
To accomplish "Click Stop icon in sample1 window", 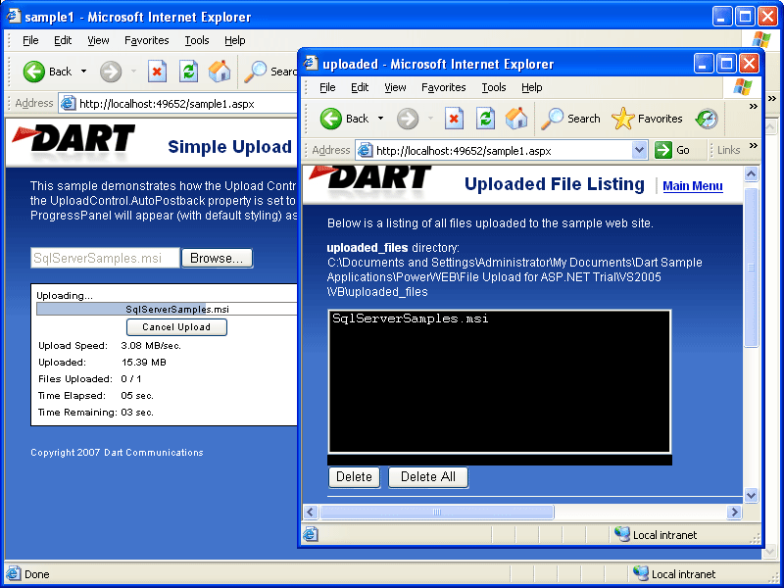I will [x=157, y=72].
